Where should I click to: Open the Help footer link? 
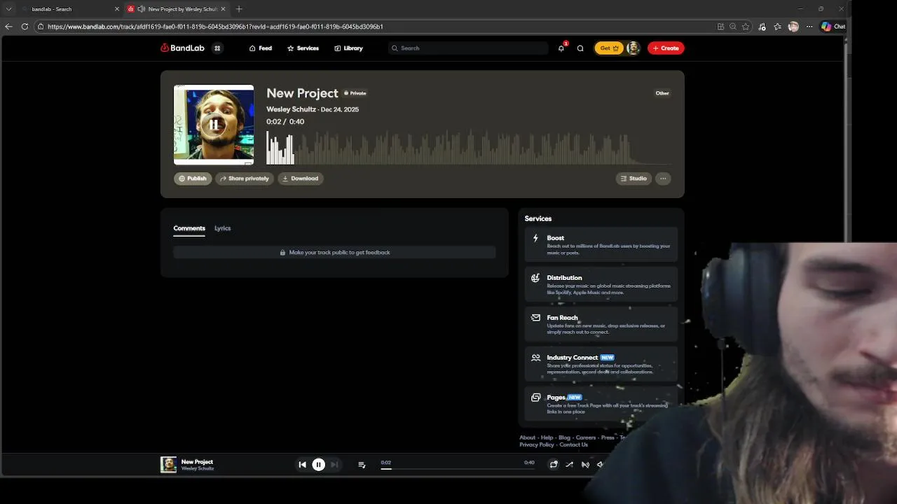pyautogui.click(x=547, y=437)
